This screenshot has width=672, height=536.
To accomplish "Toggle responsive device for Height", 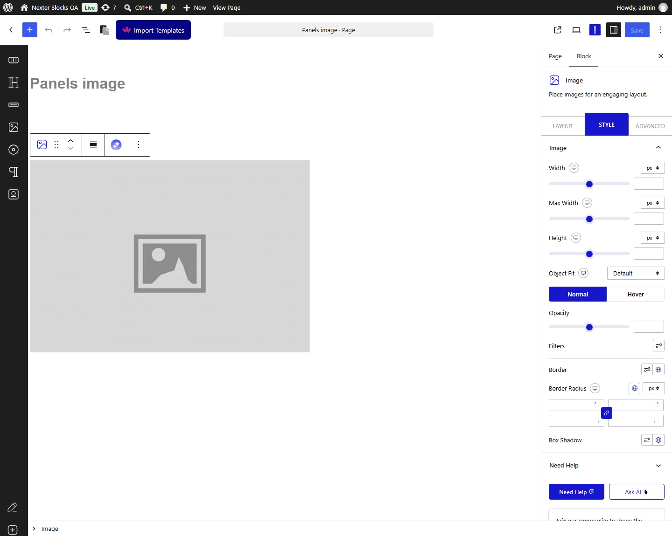I will pos(576,238).
